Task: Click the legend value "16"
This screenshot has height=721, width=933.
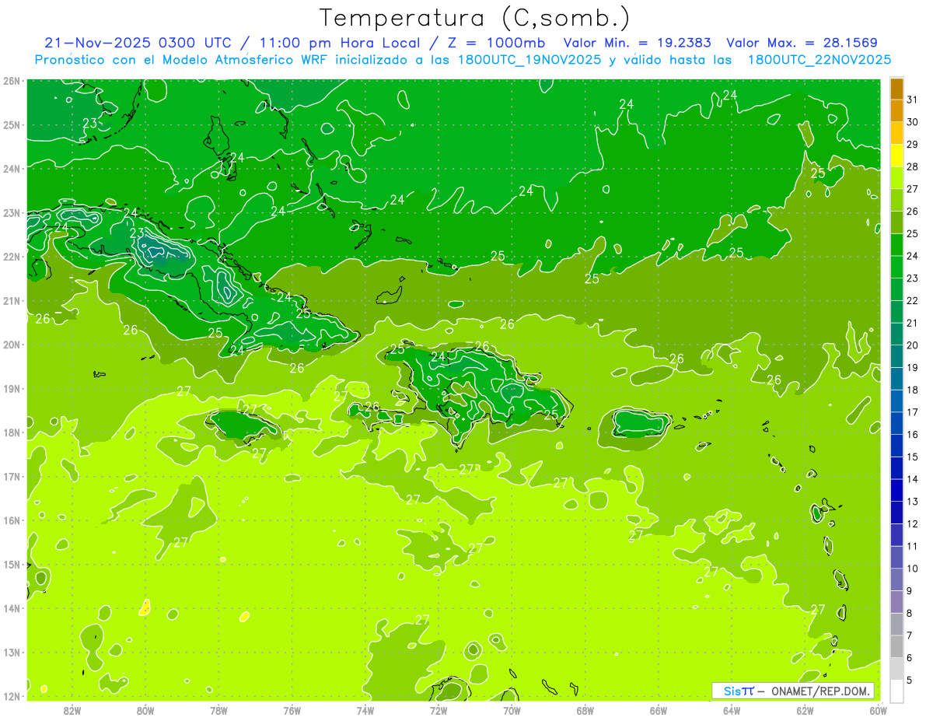Action: 913,435
